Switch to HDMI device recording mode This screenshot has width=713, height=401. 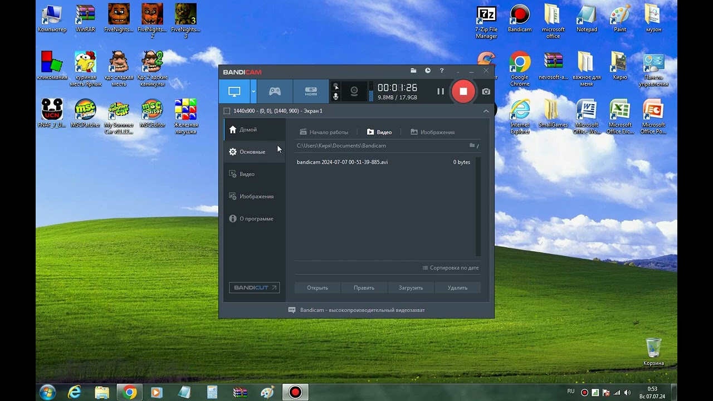click(311, 91)
